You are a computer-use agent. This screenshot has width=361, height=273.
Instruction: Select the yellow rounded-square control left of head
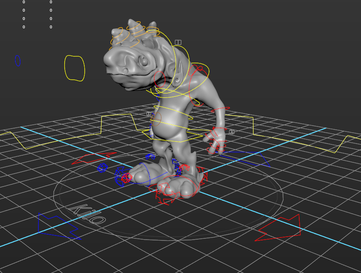(x=75, y=68)
